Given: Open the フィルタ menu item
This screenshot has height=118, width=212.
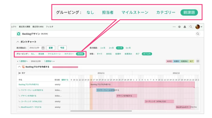Looking at the screenshot, I should pos(49,27).
